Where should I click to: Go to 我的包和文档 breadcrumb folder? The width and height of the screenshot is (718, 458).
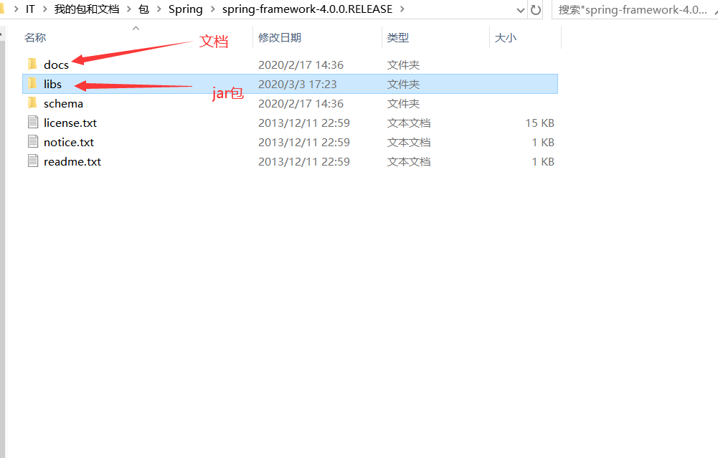pyautogui.click(x=87, y=9)
